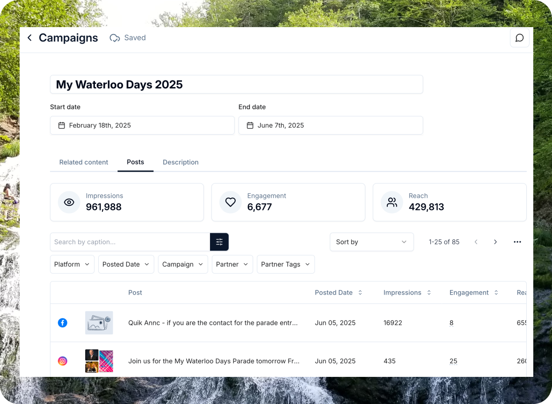552x404 pixels.
Task: Click the Instagram icon on the parade post row
Action: pyautogui.click(x=63, y=361)
